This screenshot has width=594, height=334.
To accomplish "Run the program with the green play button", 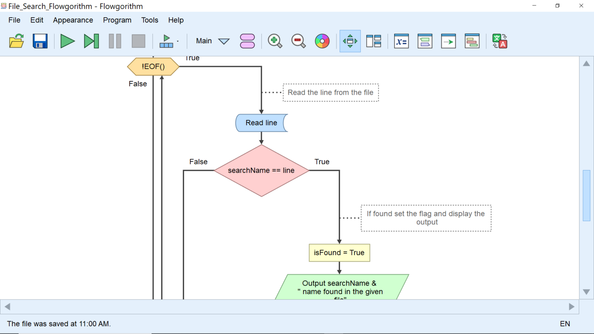I will 67,41.
